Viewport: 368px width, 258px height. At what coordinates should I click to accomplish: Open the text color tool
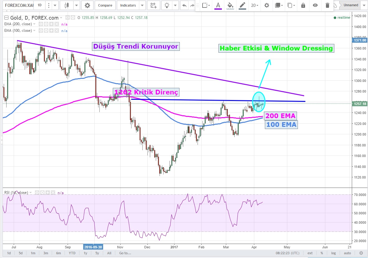point(218,5)
